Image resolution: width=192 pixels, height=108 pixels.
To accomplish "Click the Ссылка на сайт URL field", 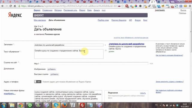I will [x=94, y=64].
